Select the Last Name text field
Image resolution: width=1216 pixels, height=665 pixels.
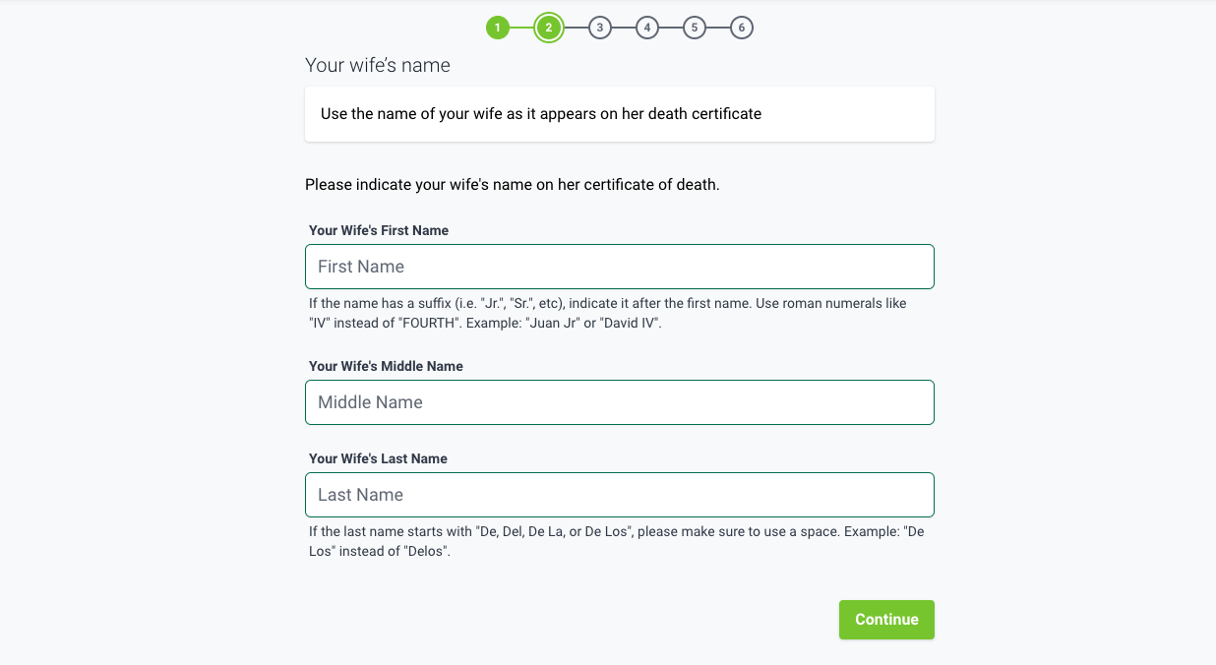[x=619, y=495]
